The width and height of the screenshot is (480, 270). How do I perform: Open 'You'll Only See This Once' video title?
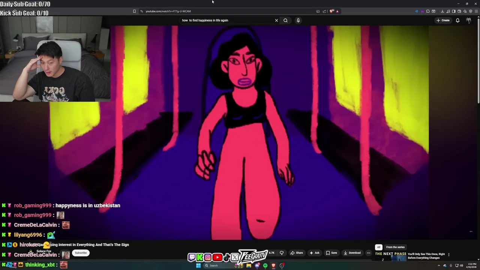coord(426,256)
